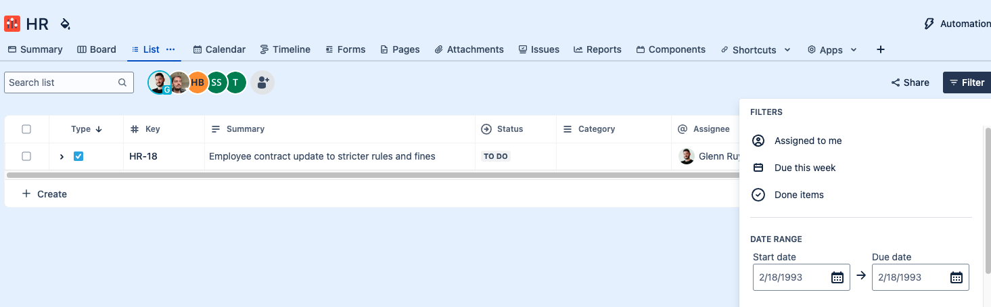Screen dimensions: 991x307
Task: Filter by first avatar with G badge
Action: pos(159,82)
